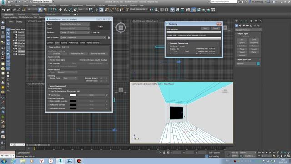Toggle visibility eye of Box001 in explorer
The image size is (291, 164).
click(14, 32)
